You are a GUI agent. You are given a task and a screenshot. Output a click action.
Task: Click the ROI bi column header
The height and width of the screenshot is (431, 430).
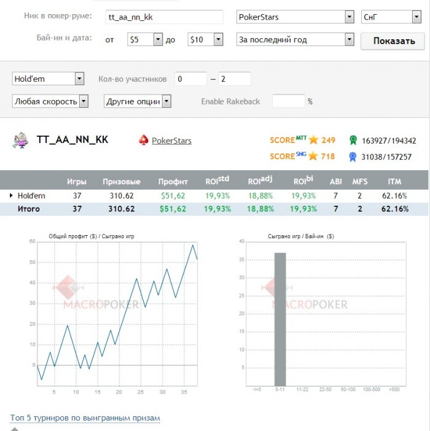pos(303,181)
